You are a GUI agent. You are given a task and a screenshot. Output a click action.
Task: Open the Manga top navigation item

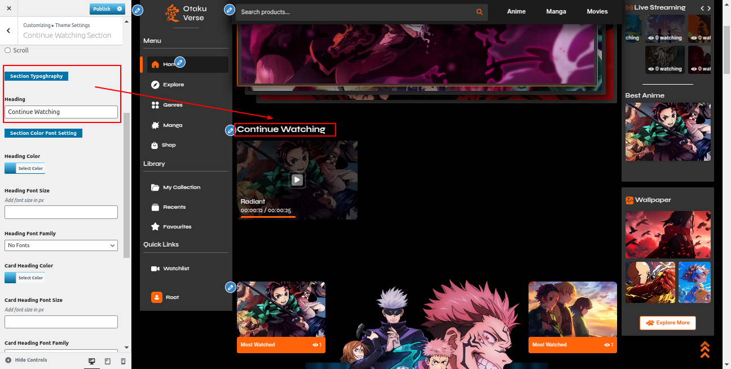556,11
